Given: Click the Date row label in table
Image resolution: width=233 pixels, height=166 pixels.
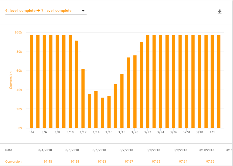Looking at the screenshot, I should (9, 150).
